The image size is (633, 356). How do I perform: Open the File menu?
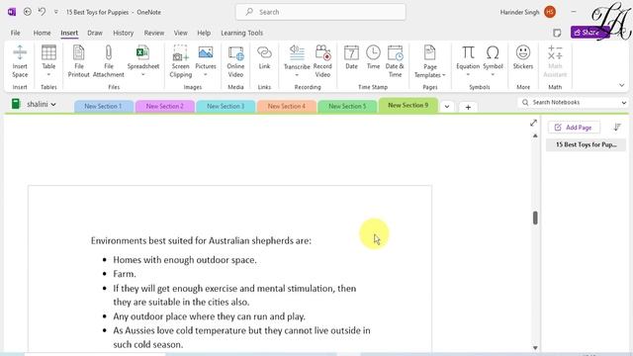[16, 33]
